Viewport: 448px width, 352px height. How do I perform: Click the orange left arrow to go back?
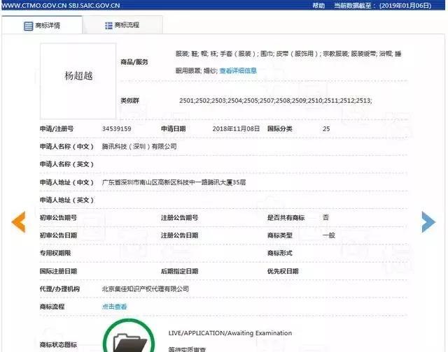click(19, 221)
